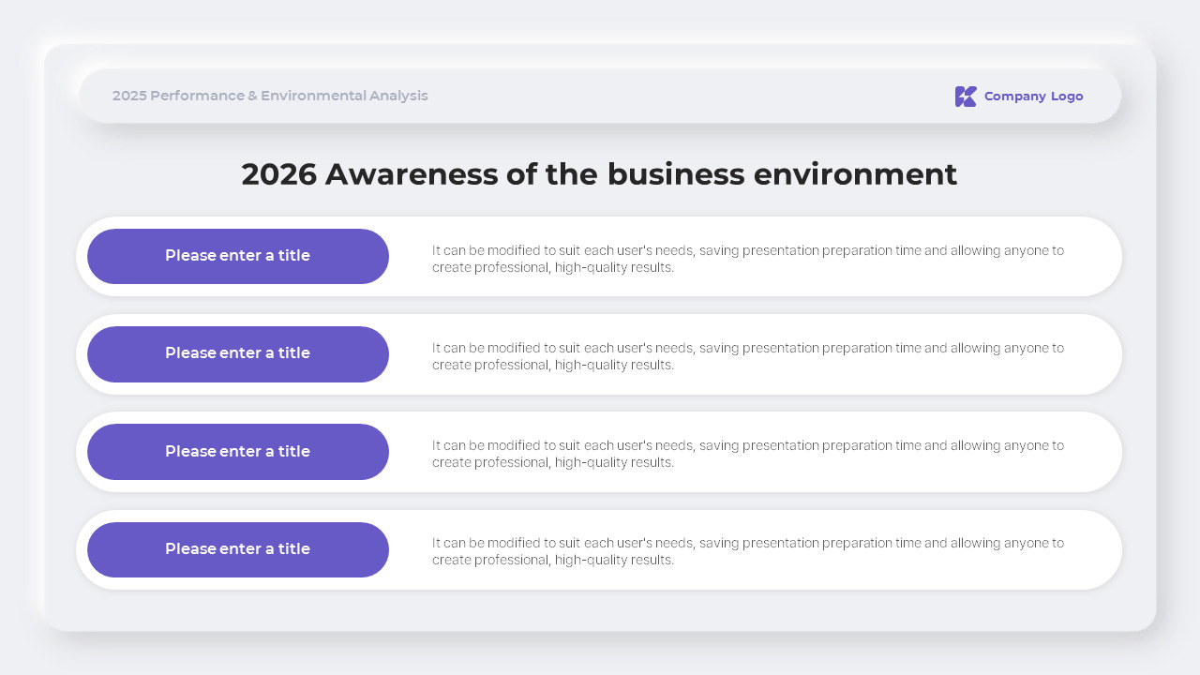Click the white gap between fourth title and description
This screenshot has height=675, width=1200.
[410, 549]
